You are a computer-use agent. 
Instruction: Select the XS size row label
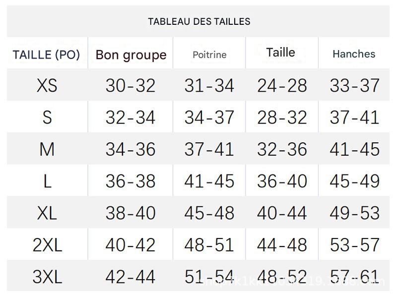[47, 86]
